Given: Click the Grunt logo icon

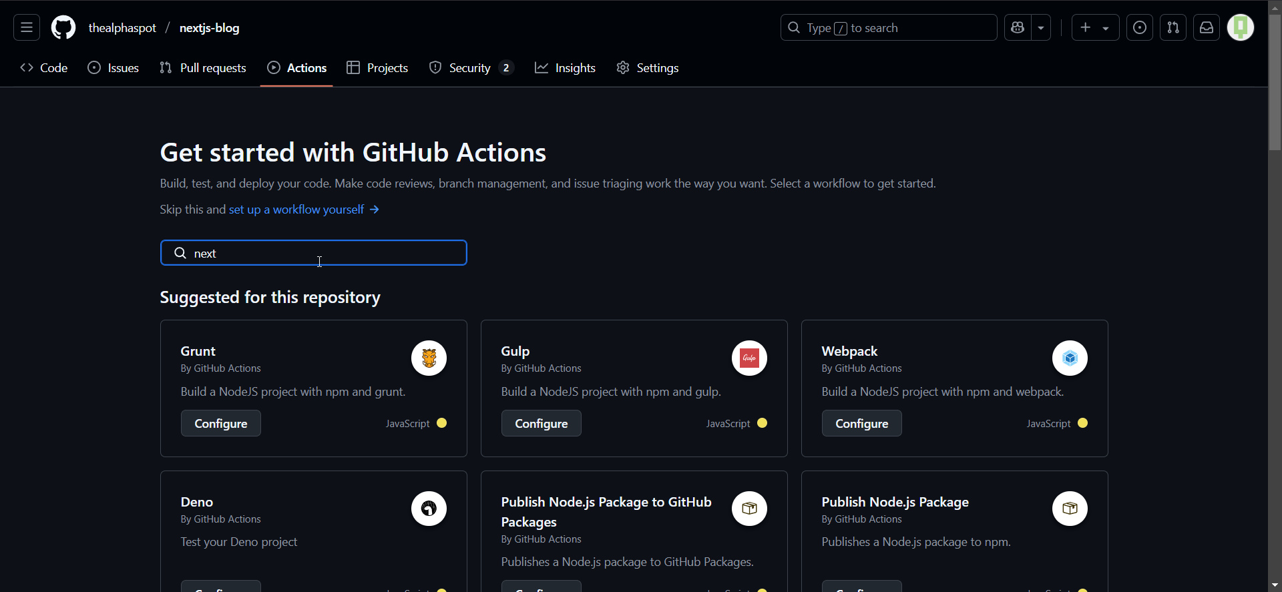Looking at the screenshot, I should 429,358.
